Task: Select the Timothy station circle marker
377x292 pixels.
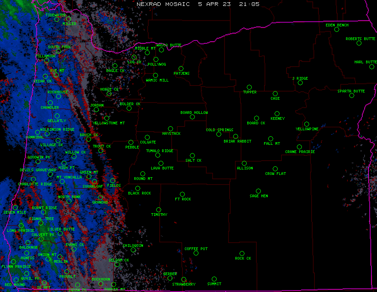Action: (x=158, y=210)
